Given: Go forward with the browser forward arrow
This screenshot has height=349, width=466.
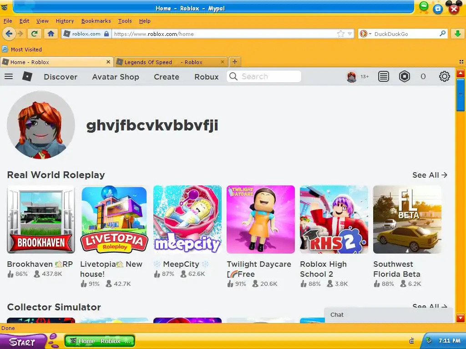Looking at the screenshot, I should click(20, 34).
